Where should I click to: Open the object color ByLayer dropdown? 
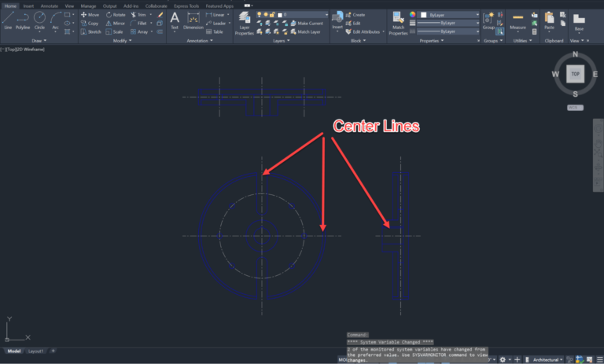pyautogui.click(x=449, y=15)
